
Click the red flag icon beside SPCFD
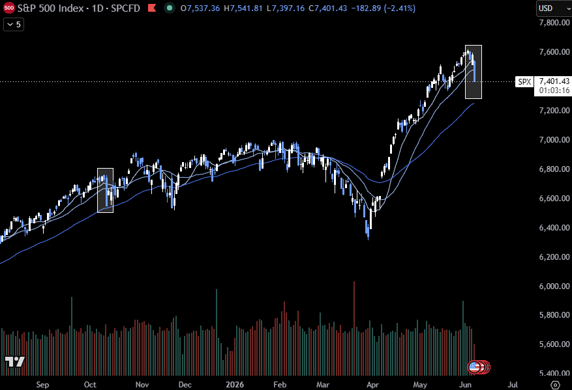pos(152,8)
